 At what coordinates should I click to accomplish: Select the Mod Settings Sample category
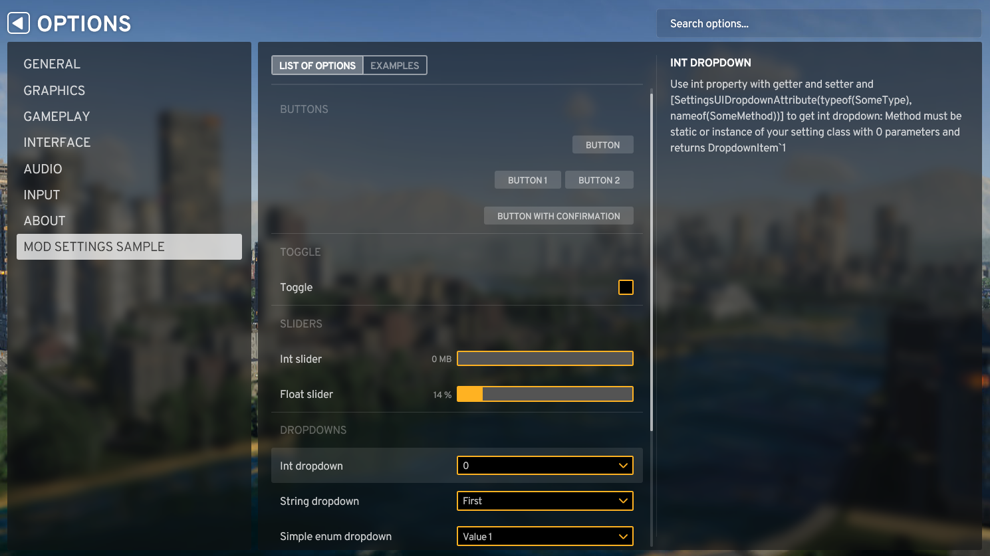94,246
